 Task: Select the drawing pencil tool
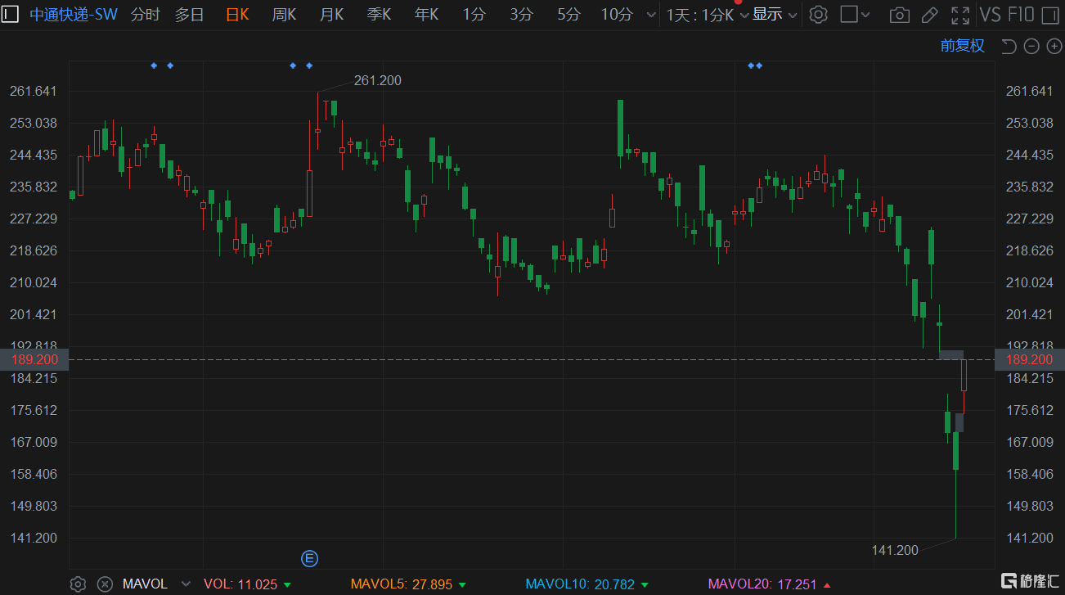click(929, 15)
